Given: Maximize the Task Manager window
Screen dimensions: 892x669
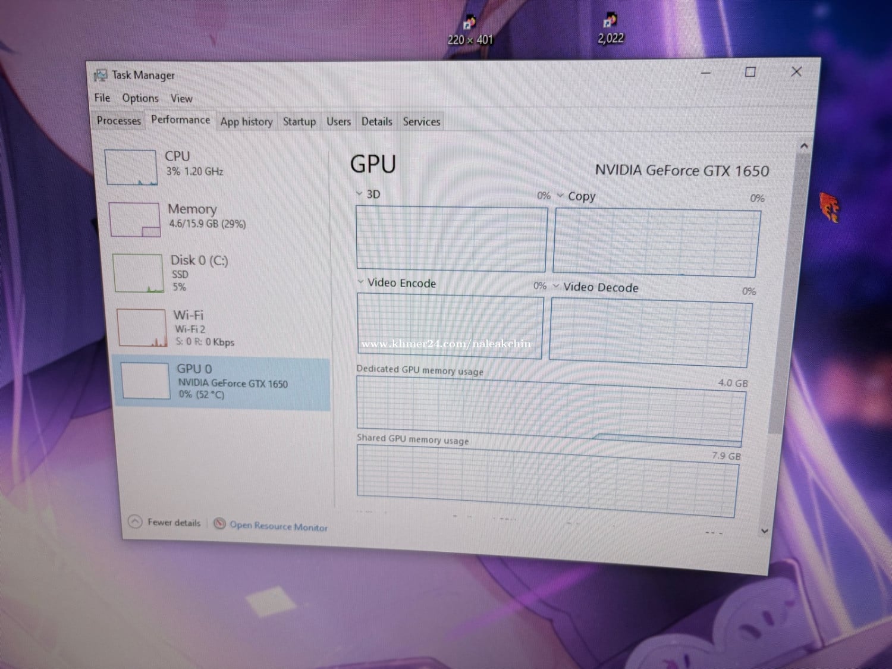Looking at the screenshot, I should click(x=750, y=72).
